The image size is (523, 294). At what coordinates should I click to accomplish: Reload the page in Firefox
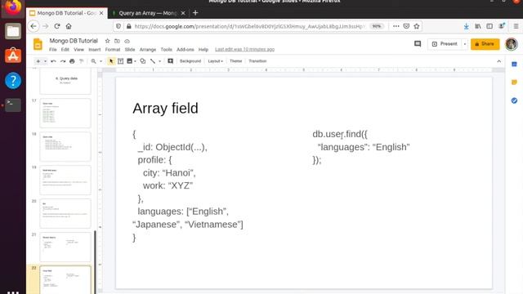(57, 26)
